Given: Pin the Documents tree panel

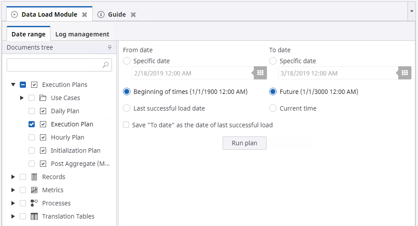Looking at the screenshot, I should pos(110,47).
